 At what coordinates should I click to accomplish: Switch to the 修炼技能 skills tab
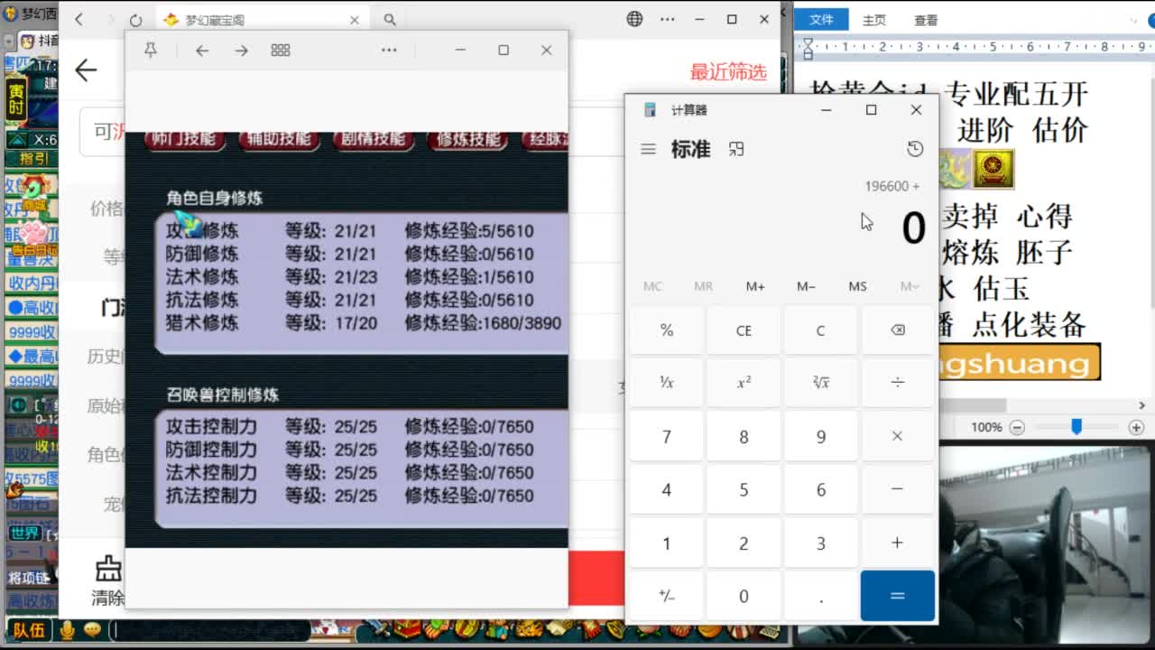coord(467,140)
